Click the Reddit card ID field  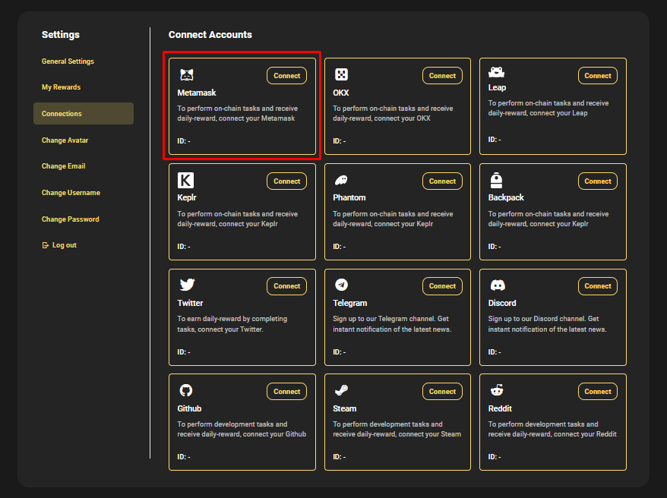[495, 457]
